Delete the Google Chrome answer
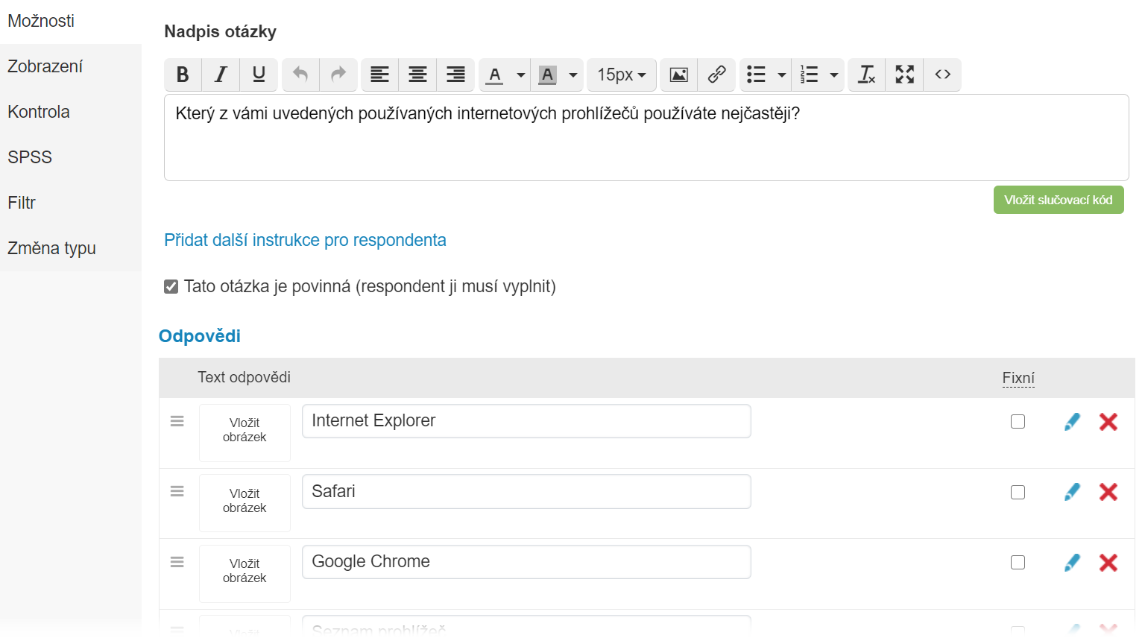Image resolution: width=1145 pixels, height=638 pixels. pyautogui.click(x=1108, y=563)
